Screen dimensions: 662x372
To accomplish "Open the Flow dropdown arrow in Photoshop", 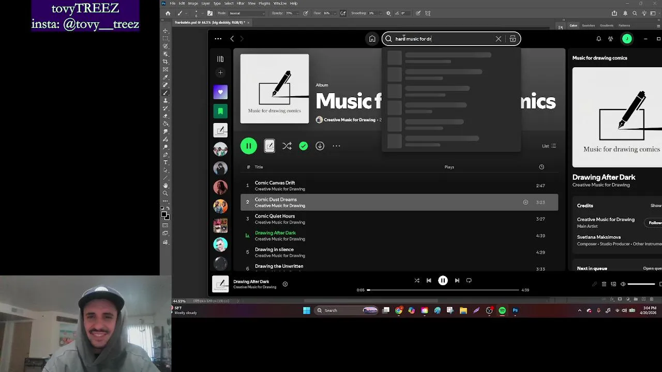I will pyautogui.click(x=334, y=13).
